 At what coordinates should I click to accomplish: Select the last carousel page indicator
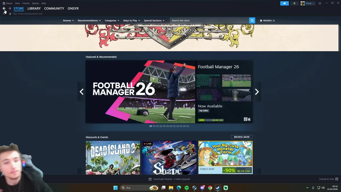click(x=188, y=126)
